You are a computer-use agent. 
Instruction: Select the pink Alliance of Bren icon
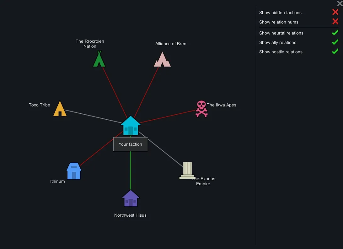pos(162,60)
